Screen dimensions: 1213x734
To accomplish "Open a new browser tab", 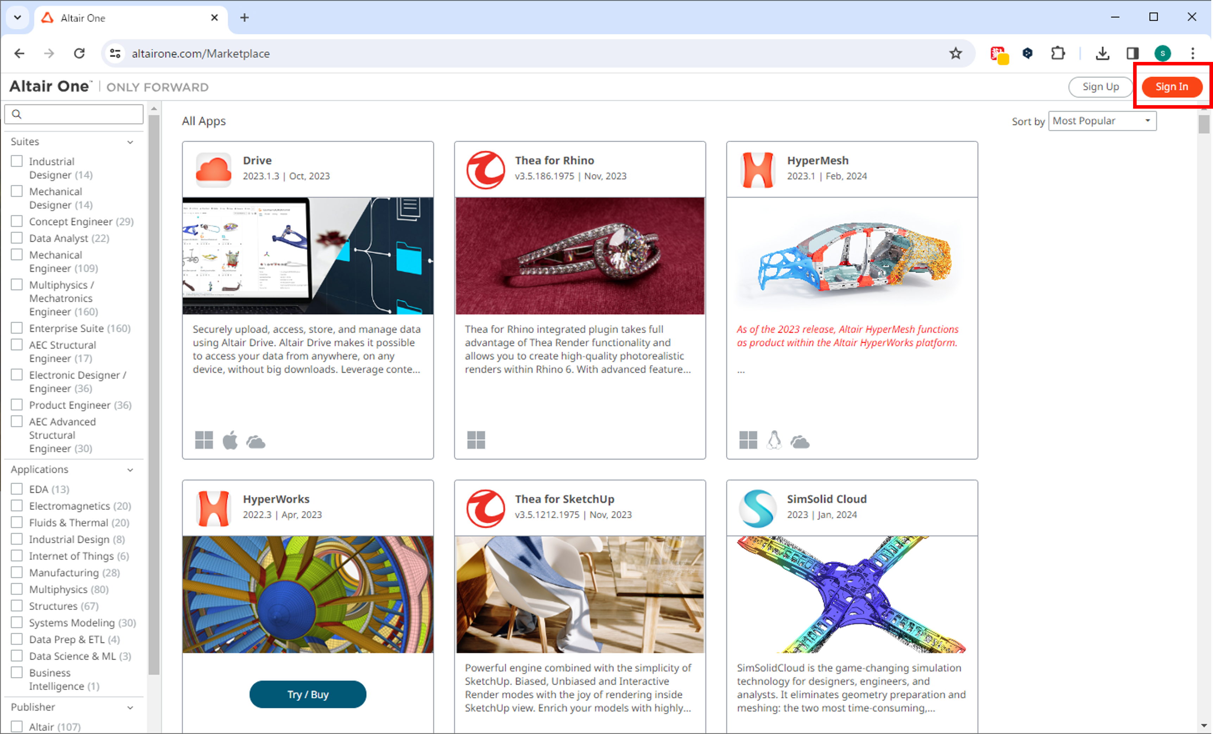I will 244,18.
